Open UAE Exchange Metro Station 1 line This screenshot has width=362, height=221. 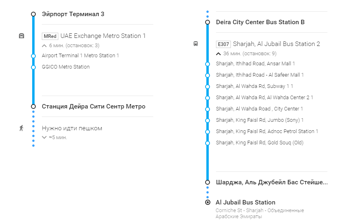click(103, 36)
